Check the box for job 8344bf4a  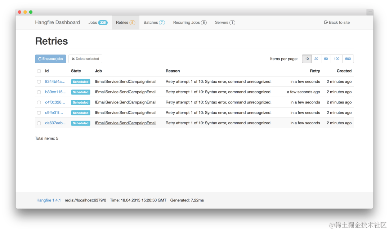(39, 82)
